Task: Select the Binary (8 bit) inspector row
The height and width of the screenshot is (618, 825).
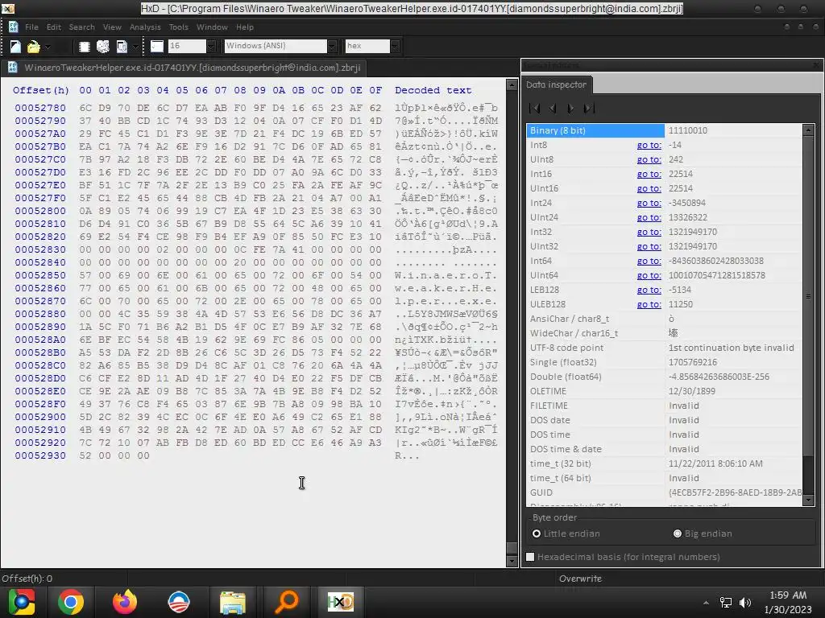Action: [664, 130]
